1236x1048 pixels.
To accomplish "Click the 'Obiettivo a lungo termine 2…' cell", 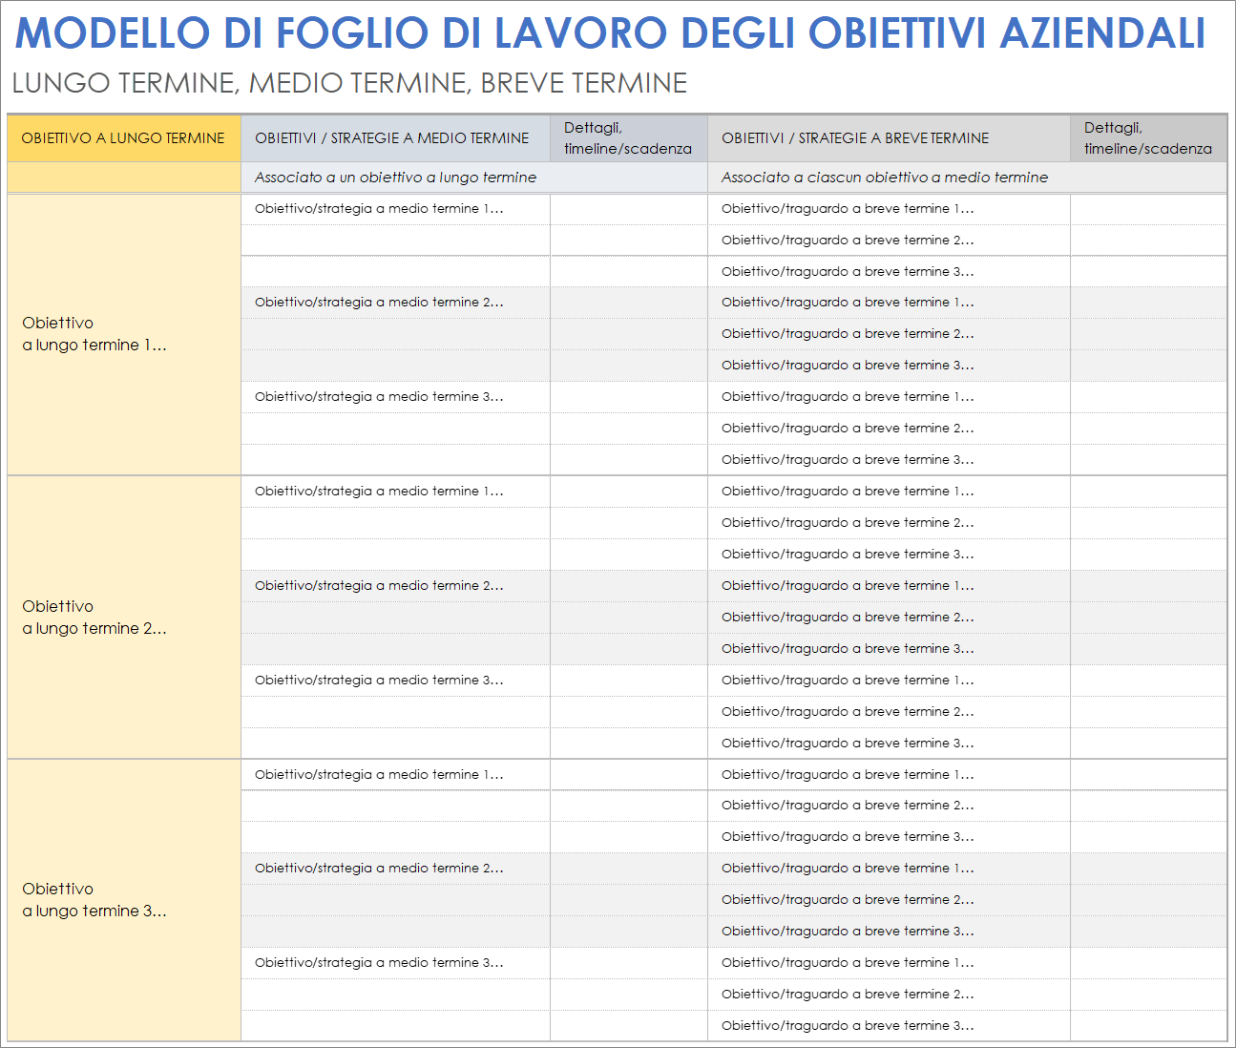I will point(123,618).
